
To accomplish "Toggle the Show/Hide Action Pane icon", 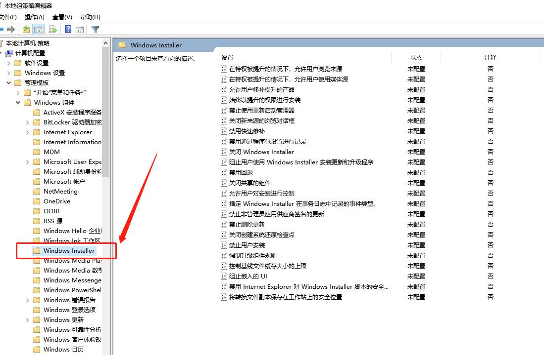I will point(80,30).
